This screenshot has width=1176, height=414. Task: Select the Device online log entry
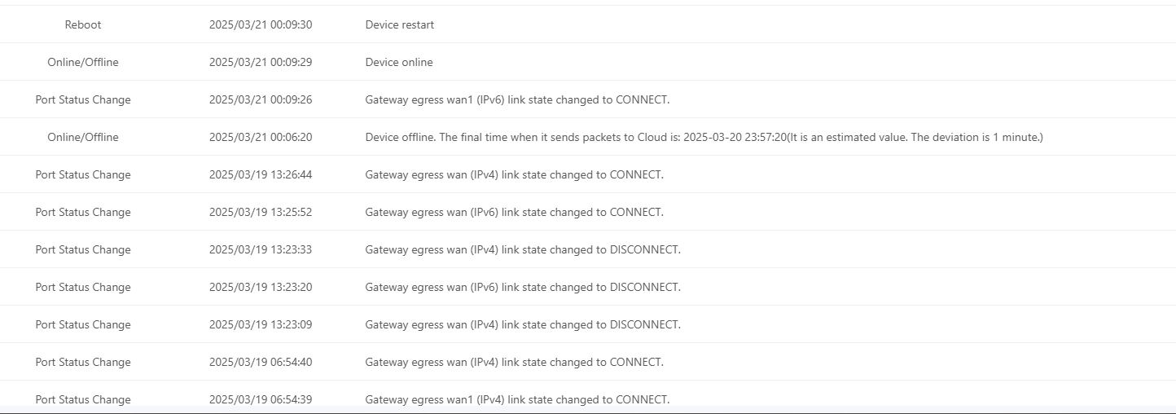[x=399, y=62]
